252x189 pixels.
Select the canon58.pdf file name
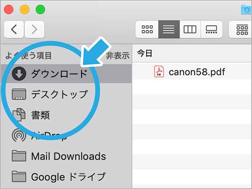click(x=197, y=72)
